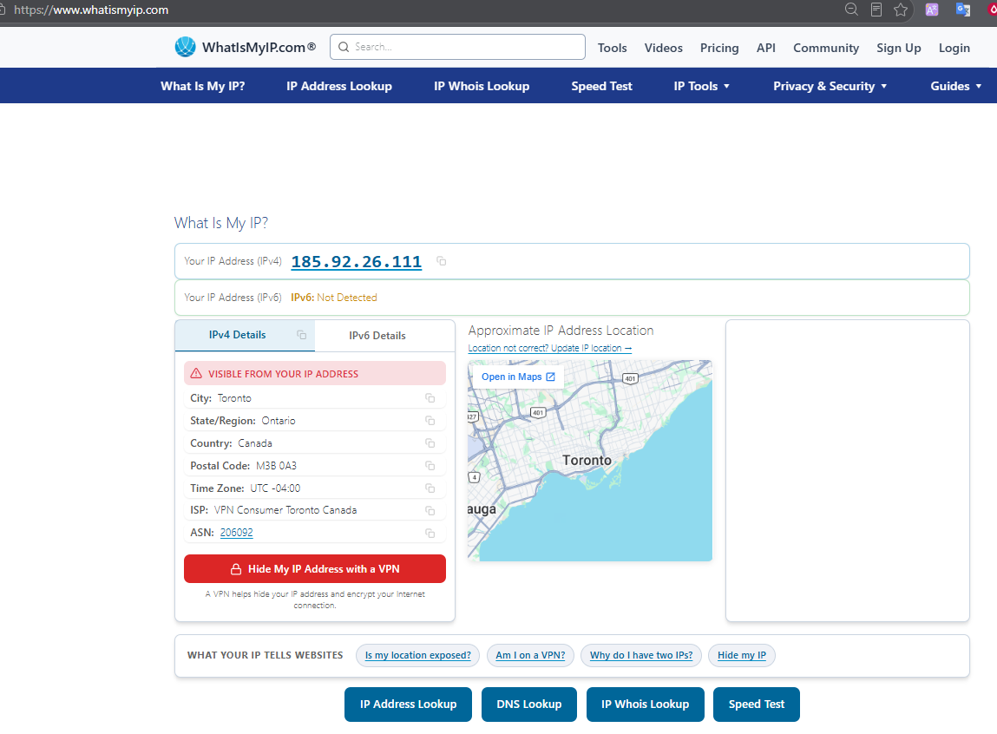997x734 pixels.
Task: Click the Update IP location link
Action: point(550,348)
